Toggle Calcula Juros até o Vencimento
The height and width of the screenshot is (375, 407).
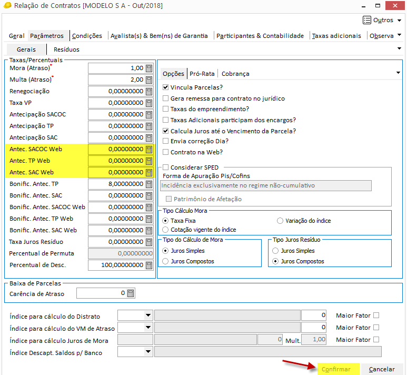tap(165, 131)
